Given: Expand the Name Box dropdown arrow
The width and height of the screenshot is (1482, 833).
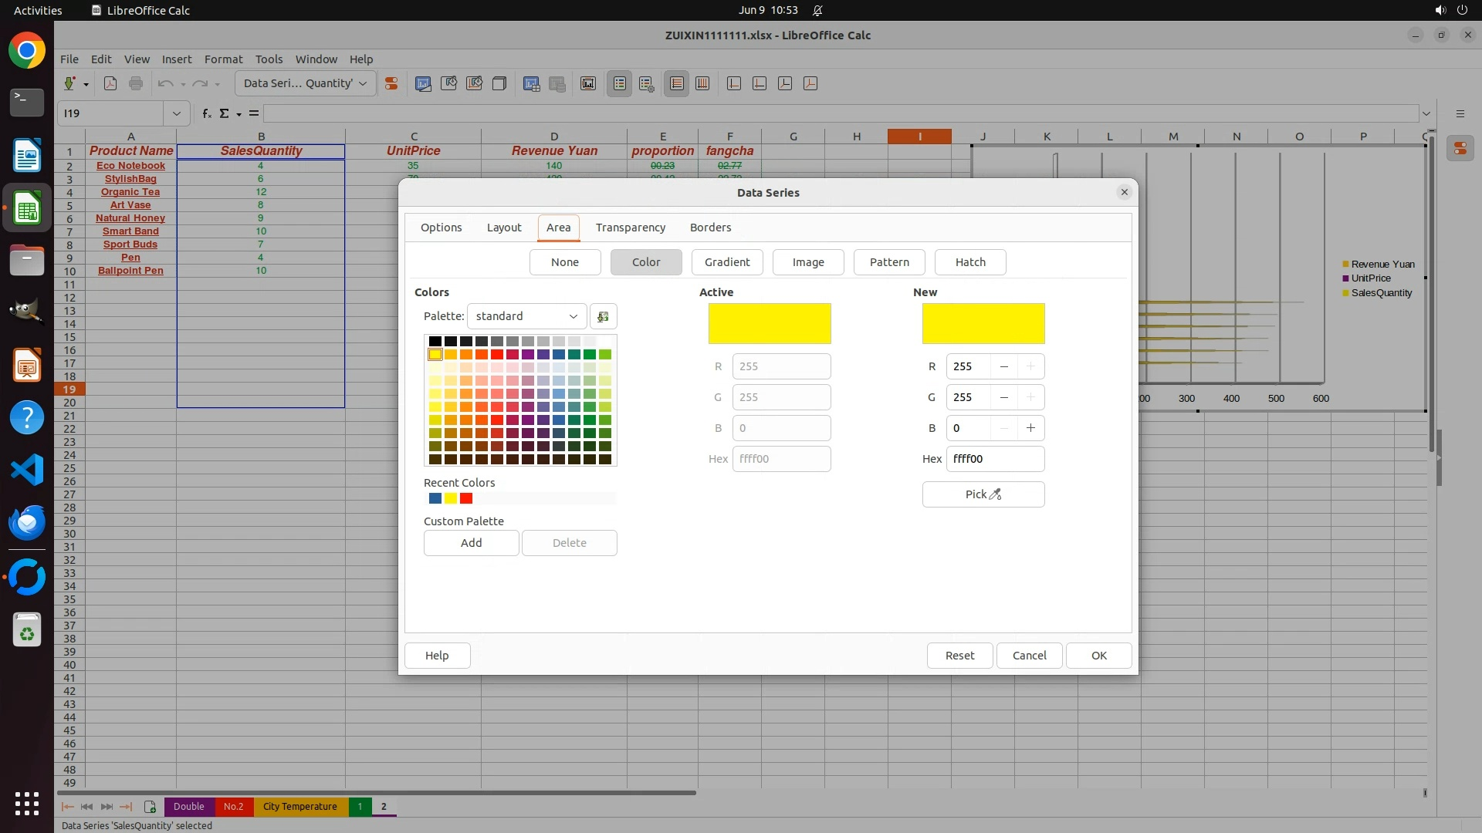Looking at the screenshot, I should 176,113.
